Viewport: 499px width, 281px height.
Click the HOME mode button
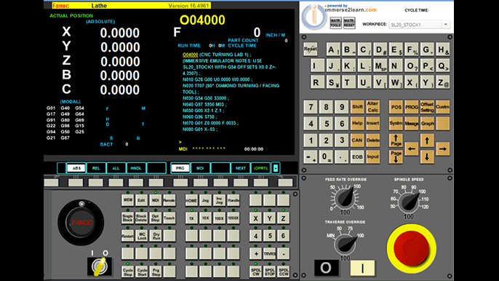(x=191, y=200)
